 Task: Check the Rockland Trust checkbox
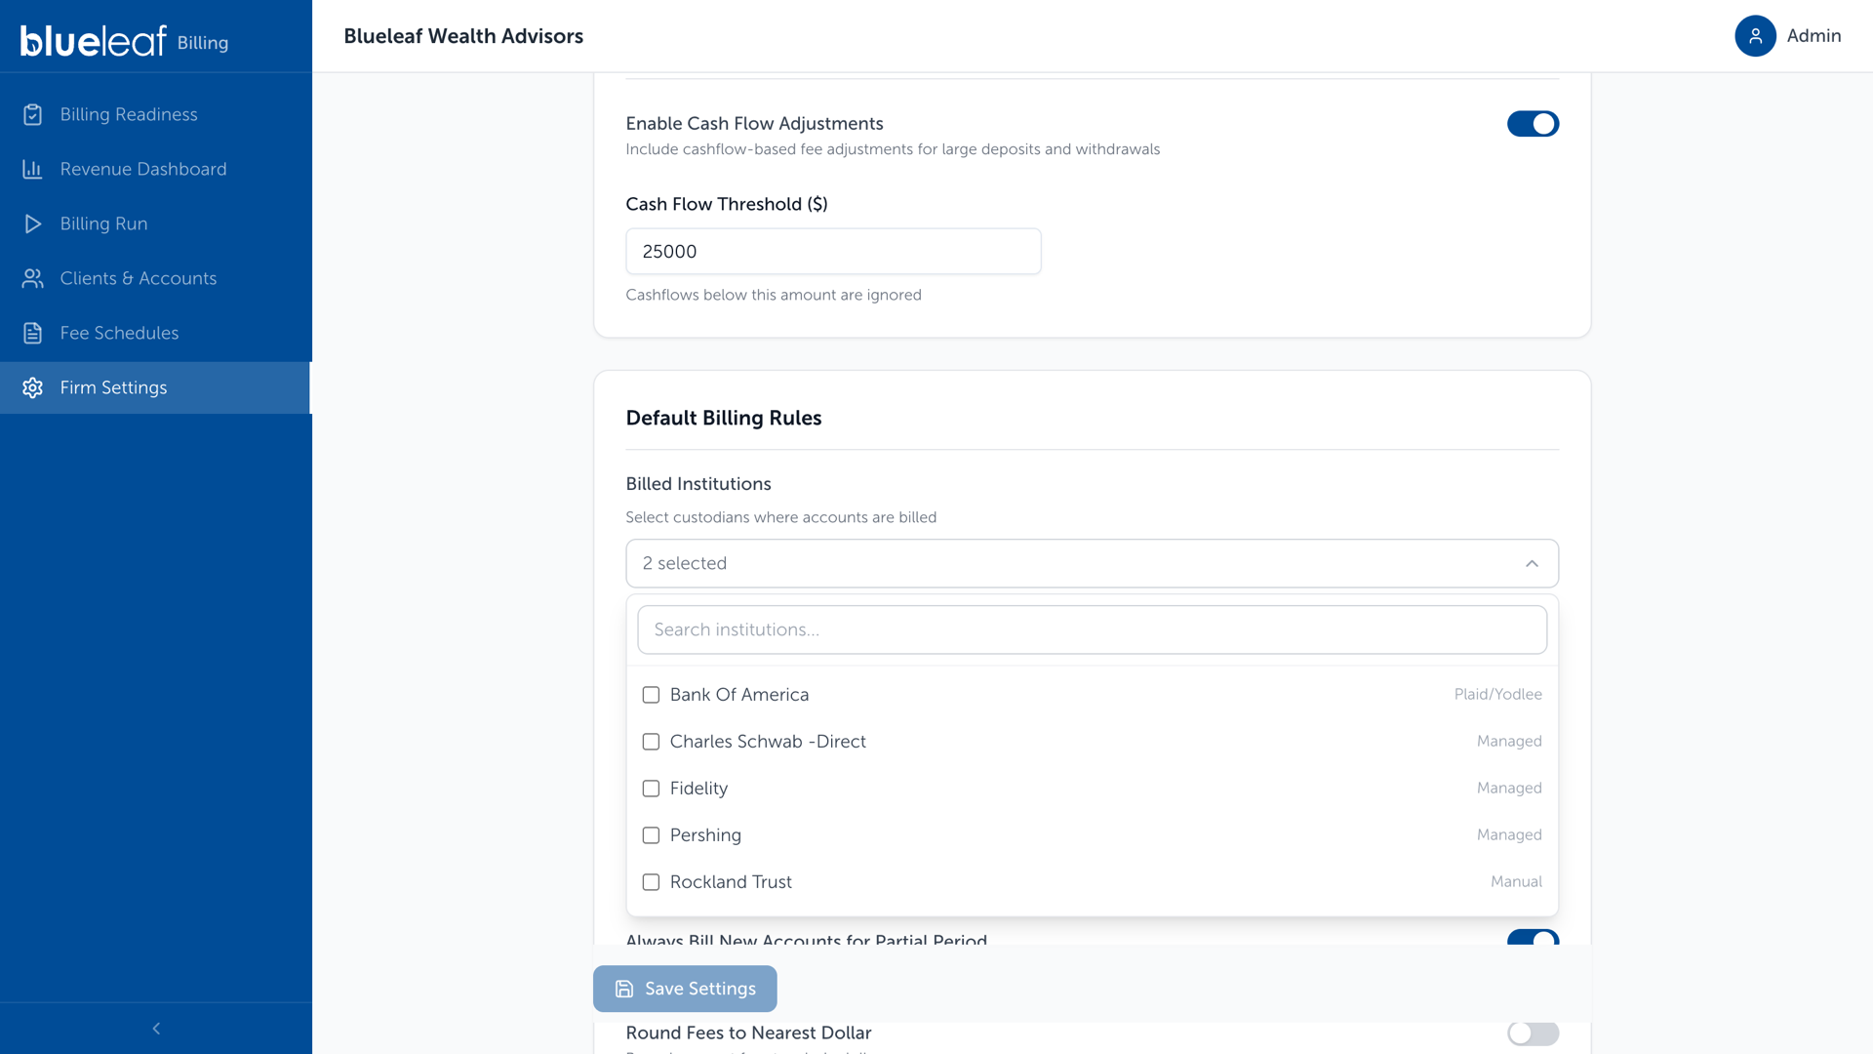pyautogui.click(x=651, y=882)
